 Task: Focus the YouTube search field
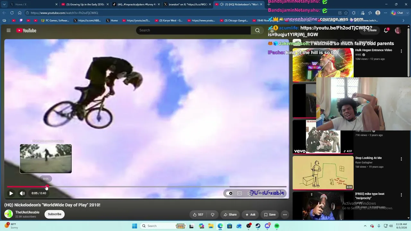194,30
